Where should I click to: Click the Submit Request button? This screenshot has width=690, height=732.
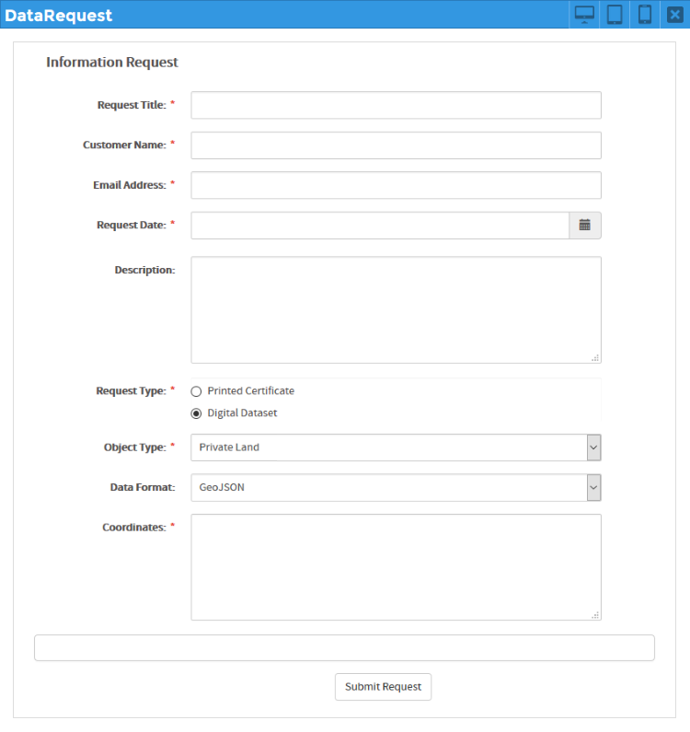click(383, 687)
